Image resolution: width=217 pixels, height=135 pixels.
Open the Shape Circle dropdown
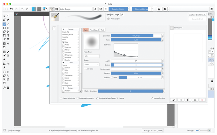coord(92,64)
